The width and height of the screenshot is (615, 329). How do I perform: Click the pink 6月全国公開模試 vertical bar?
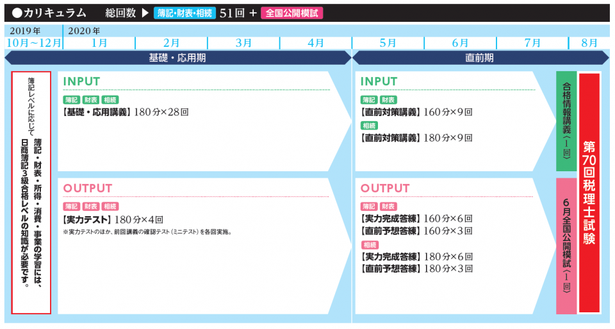(x=566, y=246)
